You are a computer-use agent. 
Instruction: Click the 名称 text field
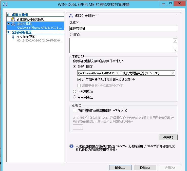(x=124, y=29)
